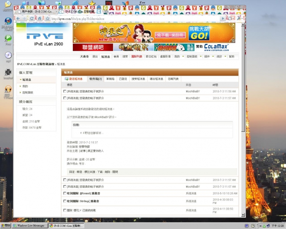This screenshot has height=229, width=286.
Task: Switch to the 已發送 sent tab
Action: [123, 79]
